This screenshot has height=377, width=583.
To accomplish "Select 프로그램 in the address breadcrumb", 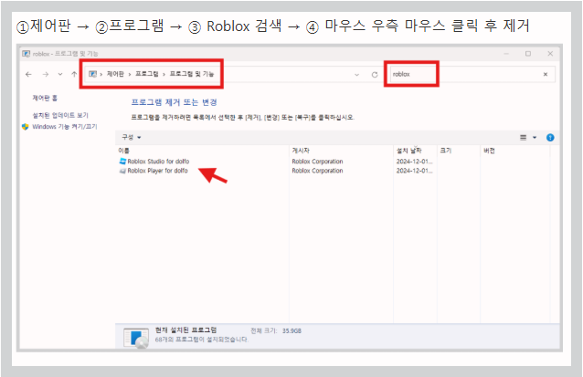I will 147,74.
